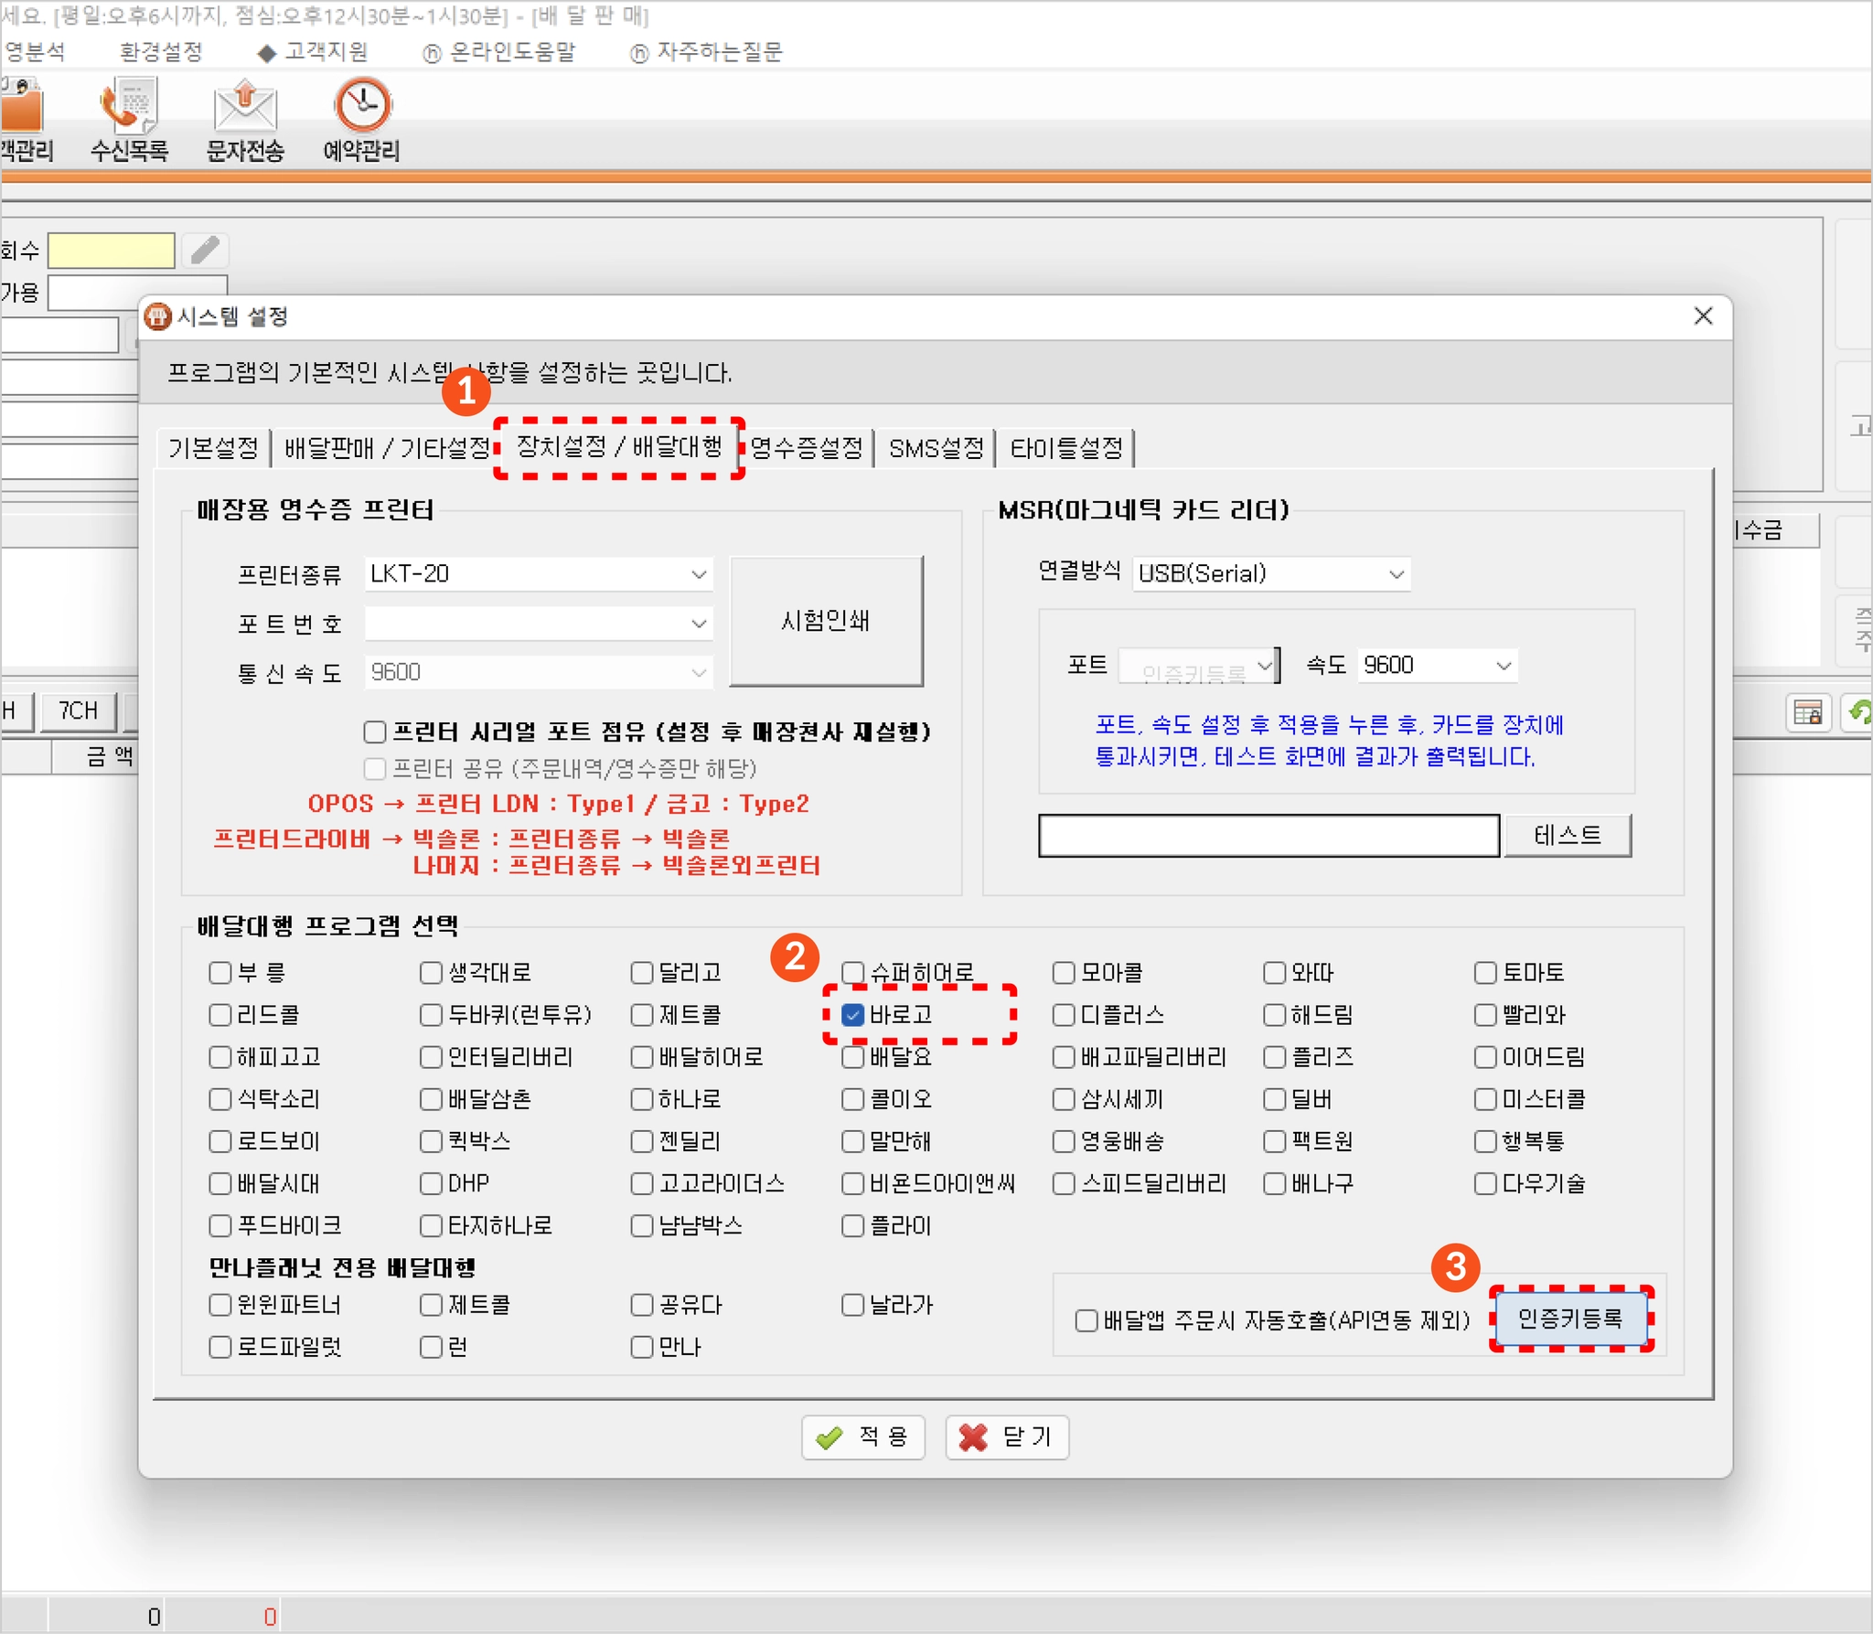Click the 닫기 button with red X
This screenshot has width=1873, height=1634.
coord(1006,1436)
